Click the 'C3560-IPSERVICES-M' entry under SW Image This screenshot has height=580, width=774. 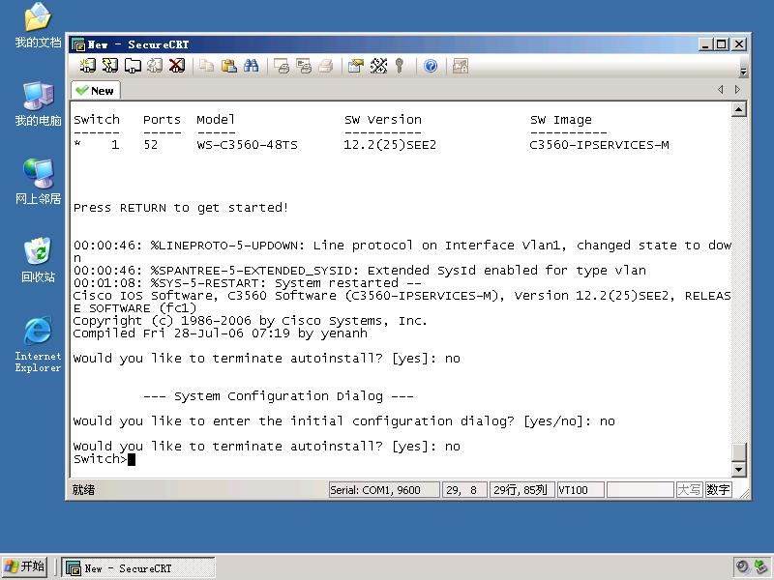599,145
